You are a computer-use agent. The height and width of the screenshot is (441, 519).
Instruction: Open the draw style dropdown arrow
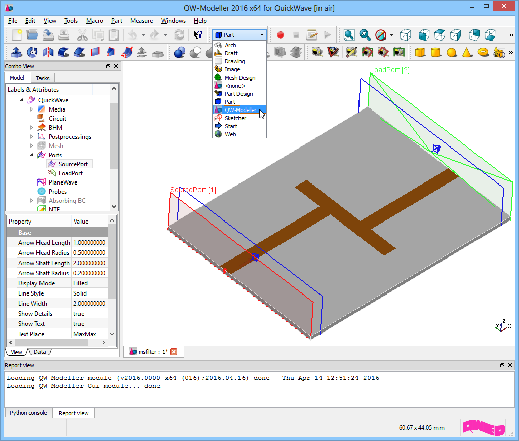pos(391,35)
